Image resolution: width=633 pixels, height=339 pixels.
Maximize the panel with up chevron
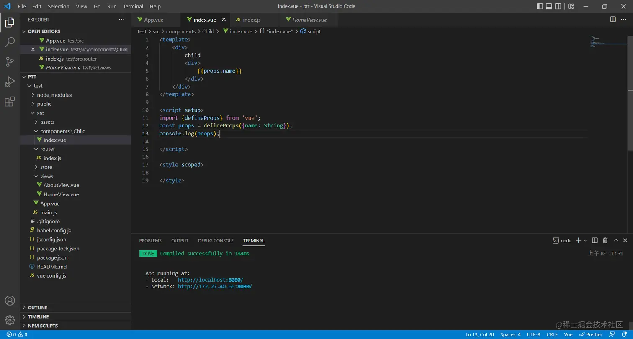click(x=616, y=240)
